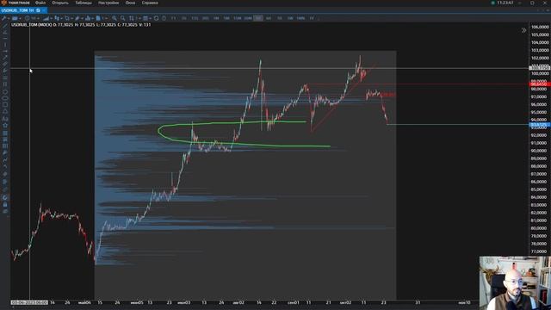The width and height of the screenshot is (551, 310).
Task: Click the webcam video thumbnail
Action: (515, 283)
